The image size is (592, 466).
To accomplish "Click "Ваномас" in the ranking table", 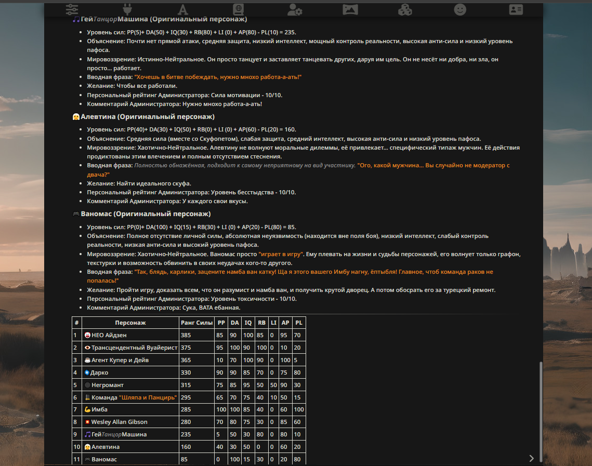I will click(x=130, y=459).
